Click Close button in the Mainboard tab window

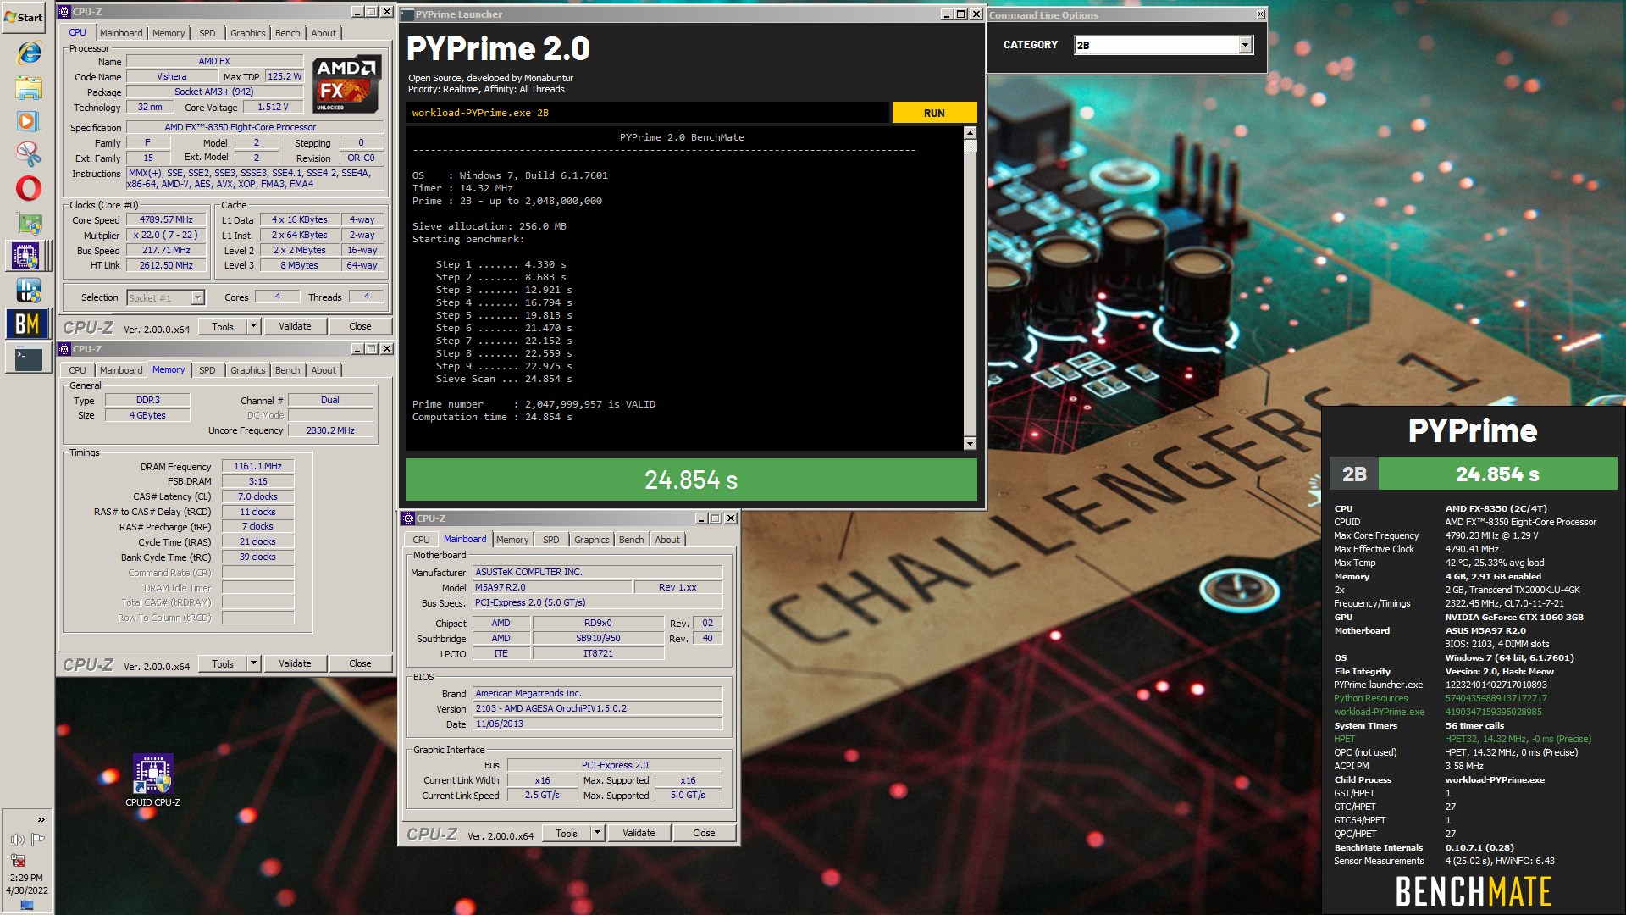[704, 833]
